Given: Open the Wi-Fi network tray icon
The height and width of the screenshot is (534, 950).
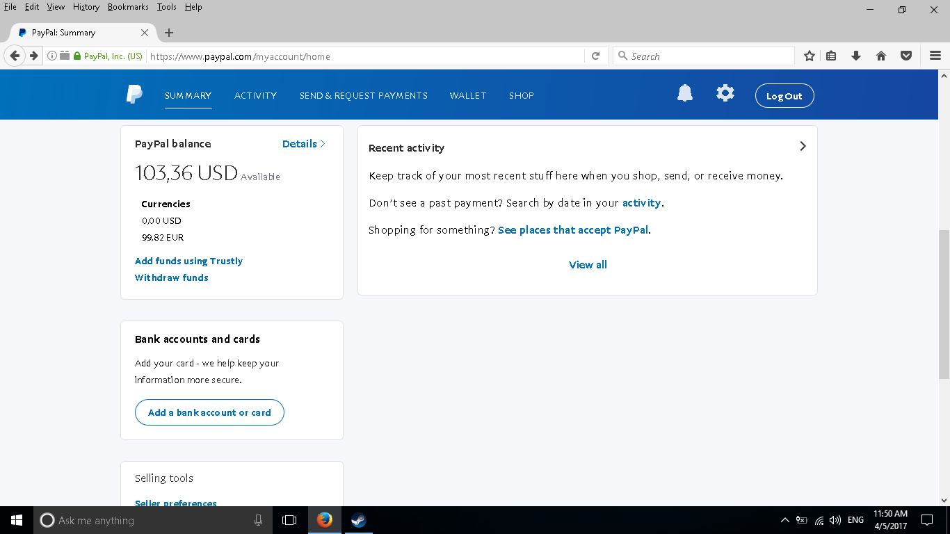Looking at the screenshot, I should [819, 520].
